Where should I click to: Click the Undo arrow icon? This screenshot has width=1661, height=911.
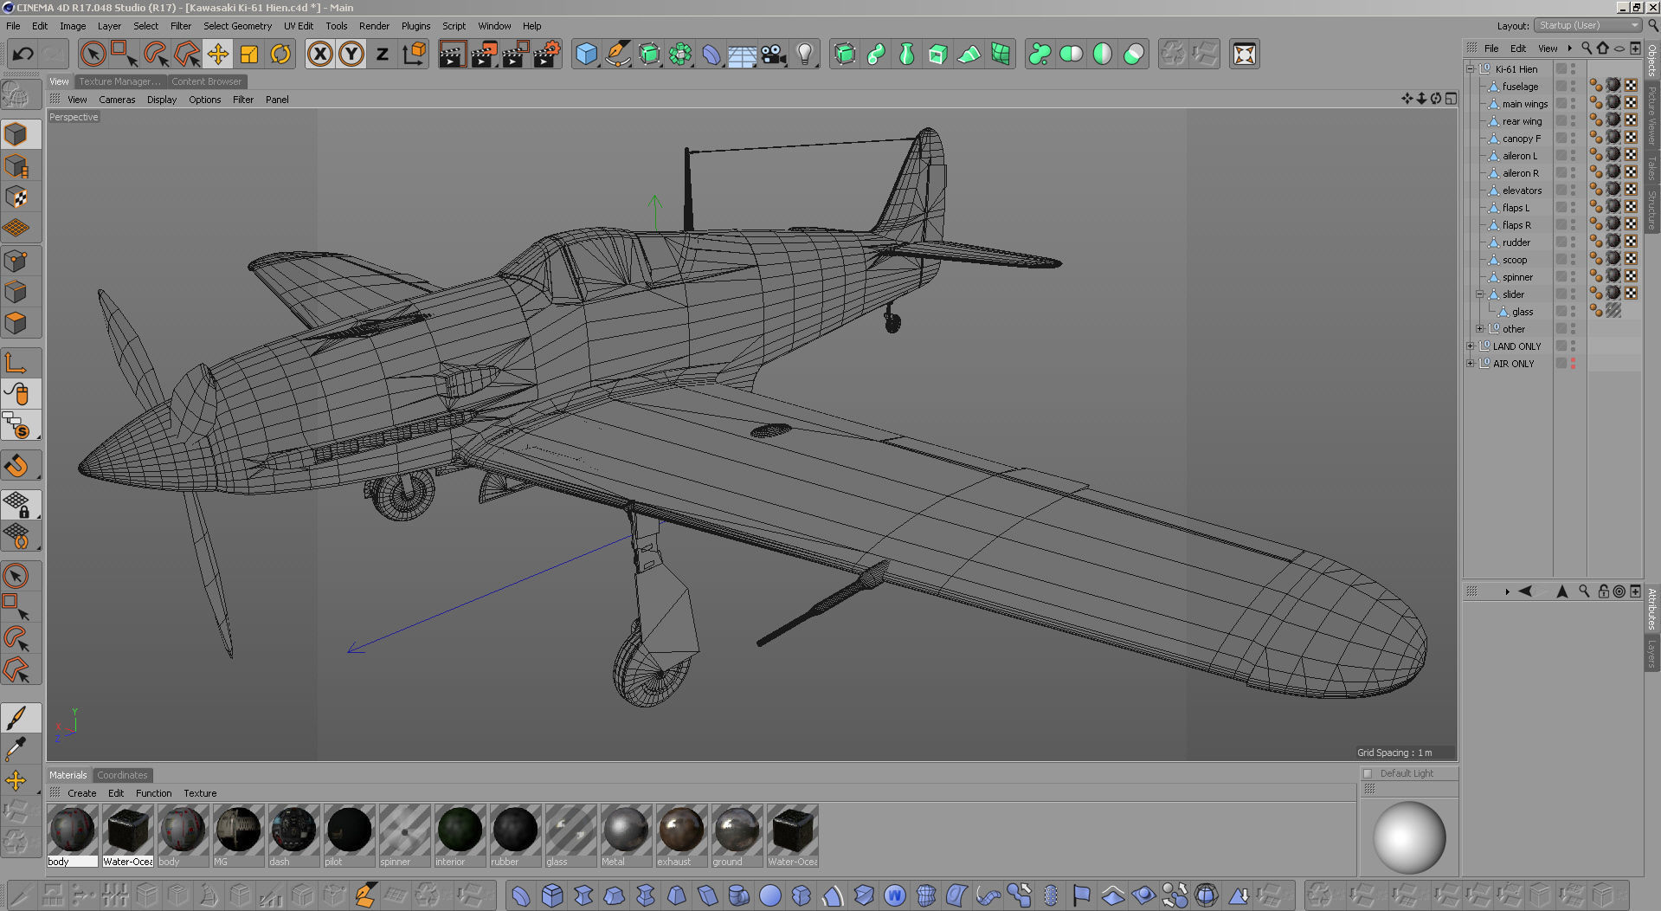pyautogui.click(x=23, y=55)
